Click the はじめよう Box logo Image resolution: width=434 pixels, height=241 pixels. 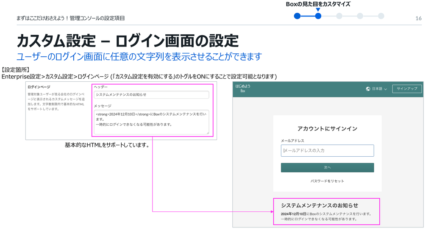[x=243, y=88]
